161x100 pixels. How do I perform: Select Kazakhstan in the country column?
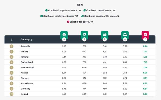[x=27, y=83]
